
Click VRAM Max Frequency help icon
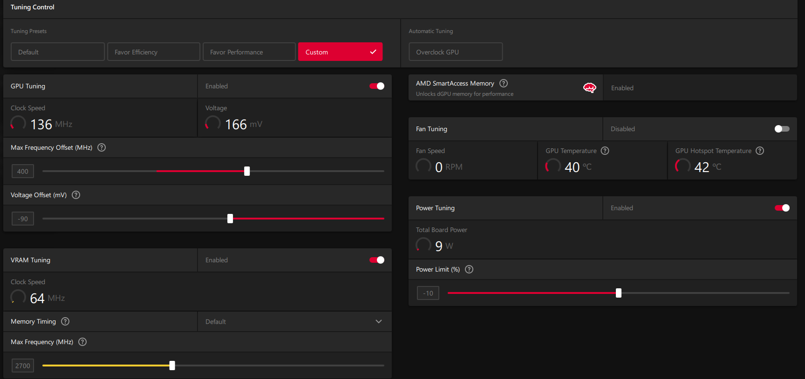tap(82, 342)
